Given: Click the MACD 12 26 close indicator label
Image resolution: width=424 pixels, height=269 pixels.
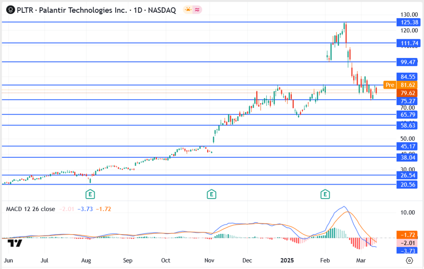Looking at the screenshot, I should pyautogui.click(x=30, y=209).
